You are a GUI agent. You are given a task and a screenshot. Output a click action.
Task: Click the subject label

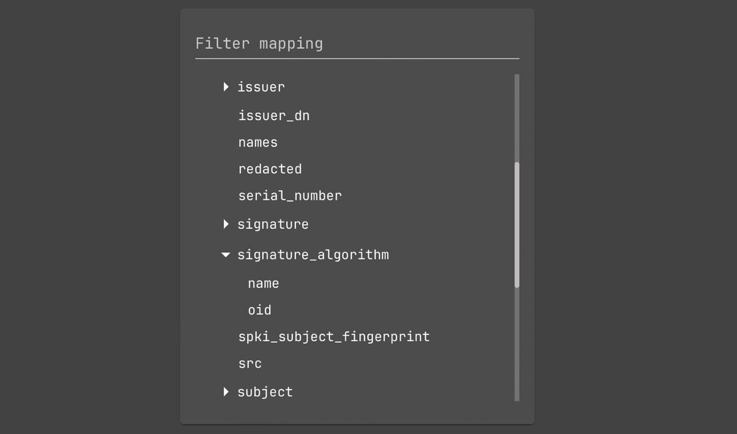tap(265, 392)
